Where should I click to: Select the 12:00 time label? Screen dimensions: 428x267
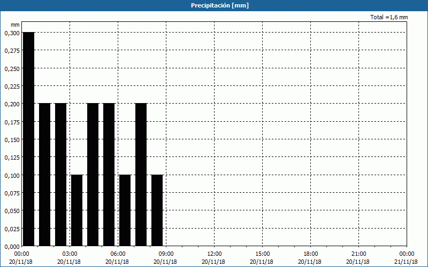click(x=215, y=254)
